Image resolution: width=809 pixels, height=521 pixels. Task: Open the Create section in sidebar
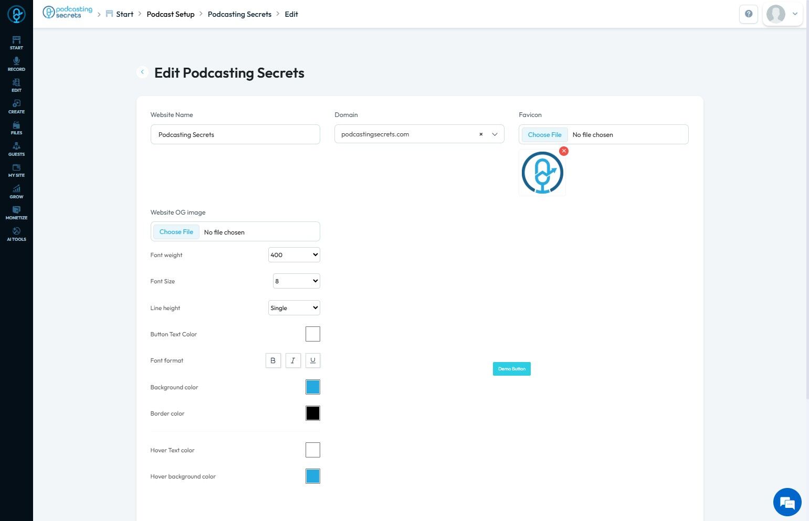pos(16,107)
